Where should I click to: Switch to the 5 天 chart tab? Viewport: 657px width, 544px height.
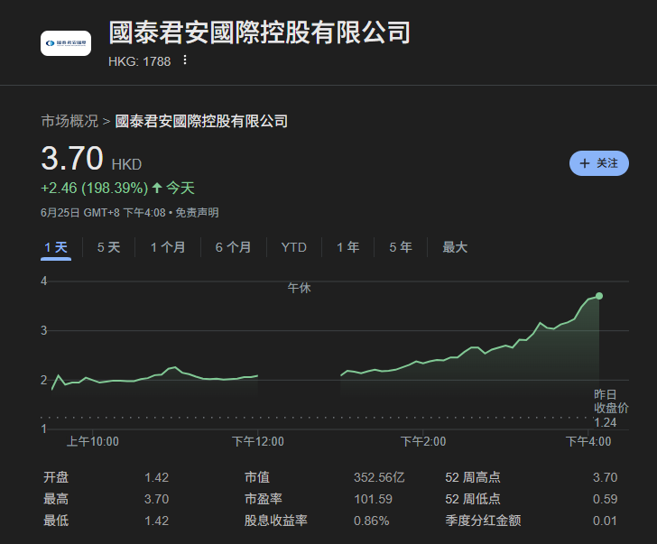click(108, 247)
